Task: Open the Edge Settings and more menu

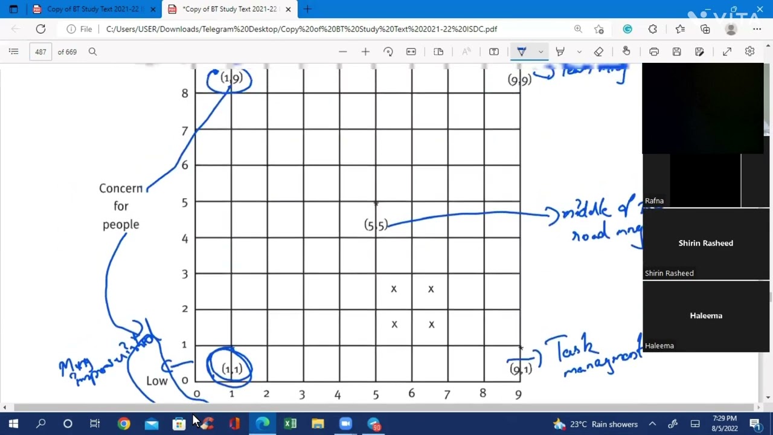Action: point(757,29)
